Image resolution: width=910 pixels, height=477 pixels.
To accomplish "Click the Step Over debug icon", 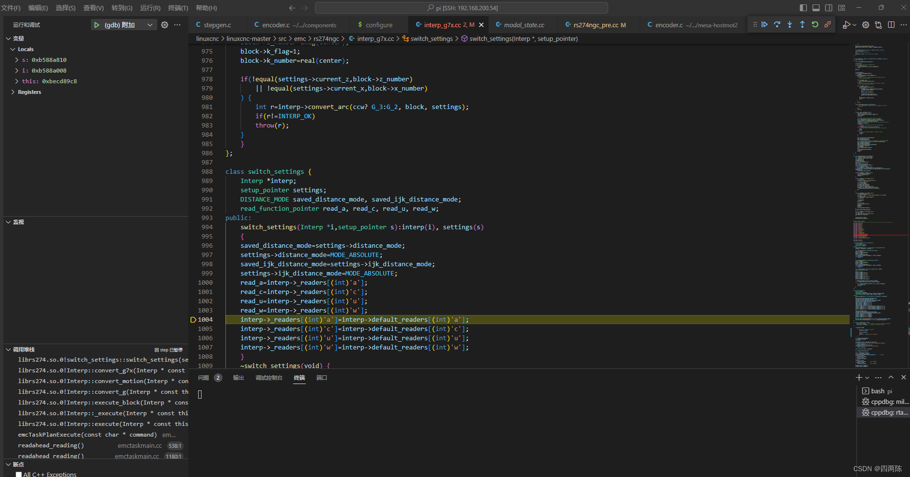I will [777, 24].
